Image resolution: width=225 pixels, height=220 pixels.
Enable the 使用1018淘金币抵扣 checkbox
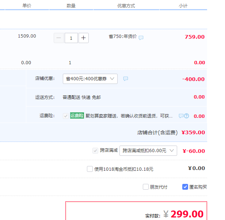(x=90, y=169)
